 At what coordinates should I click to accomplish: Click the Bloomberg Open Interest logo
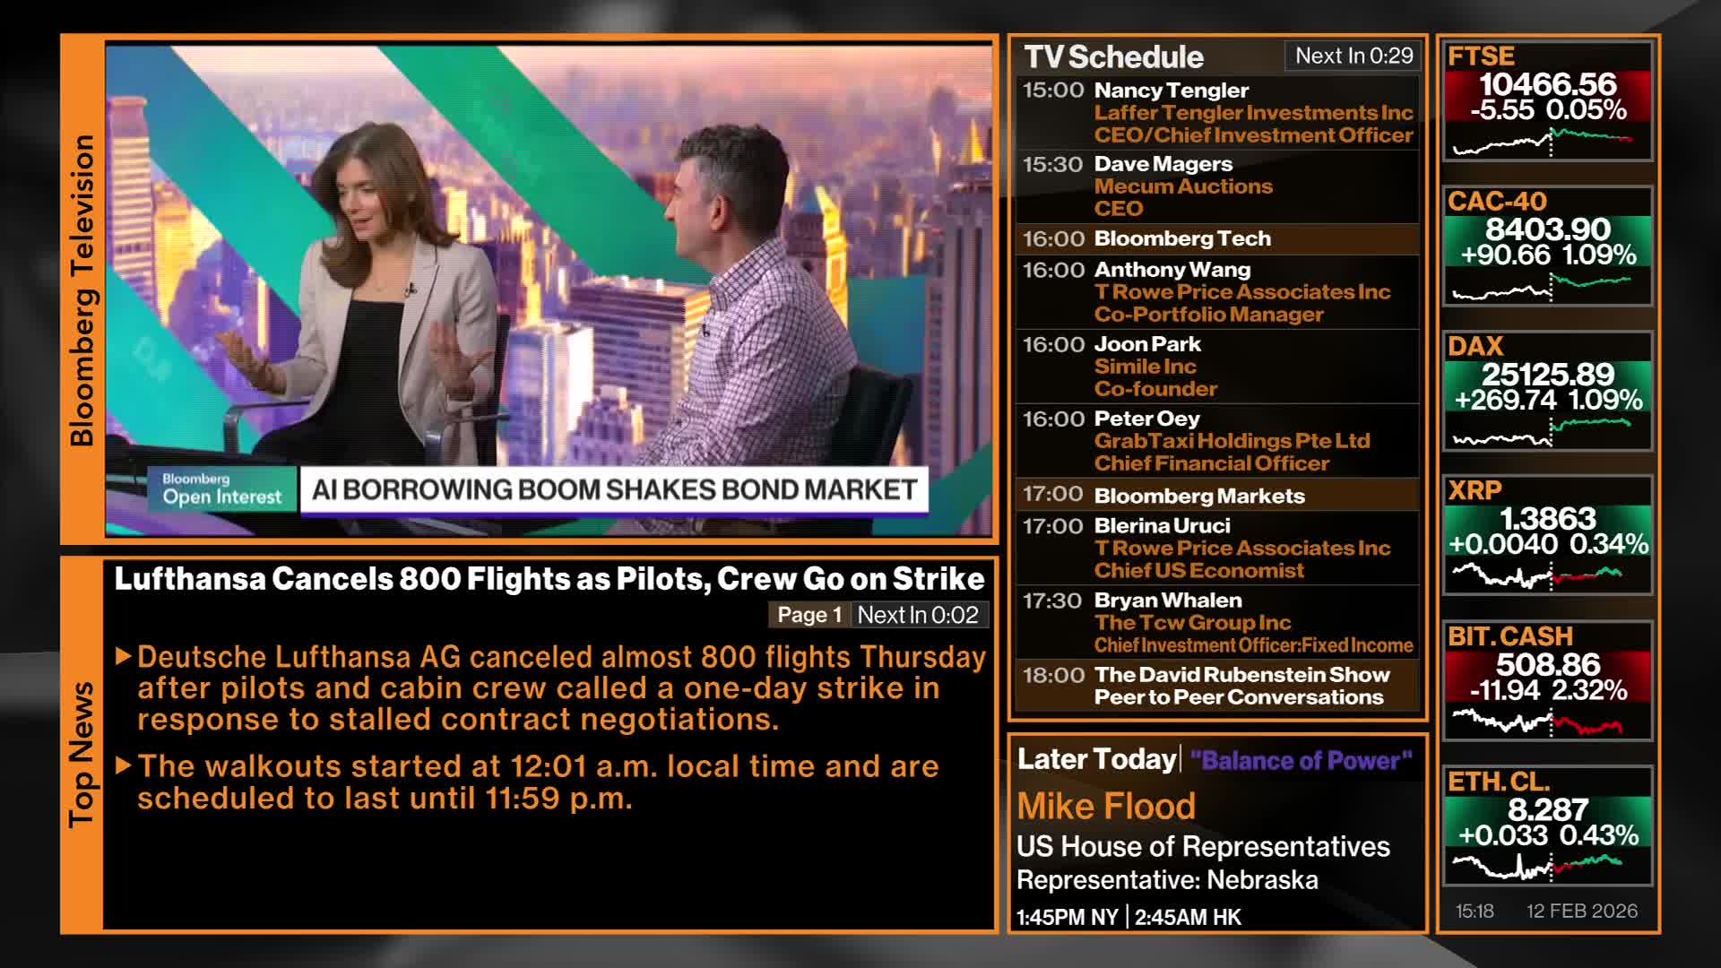(221, 489)
